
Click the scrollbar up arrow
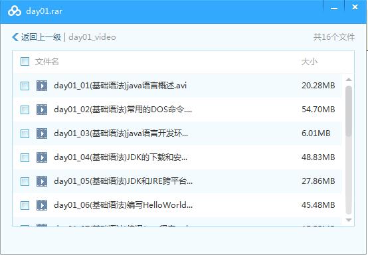coord(349,80)
